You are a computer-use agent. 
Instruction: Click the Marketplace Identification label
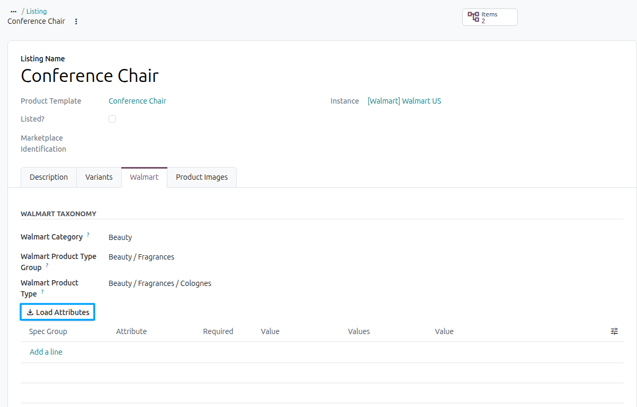tap(43, 144)
